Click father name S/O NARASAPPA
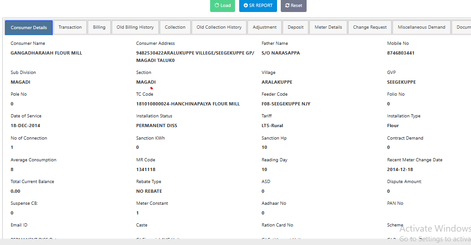Image resolution: width=471 pixels, height=245 pixels. 281,53
